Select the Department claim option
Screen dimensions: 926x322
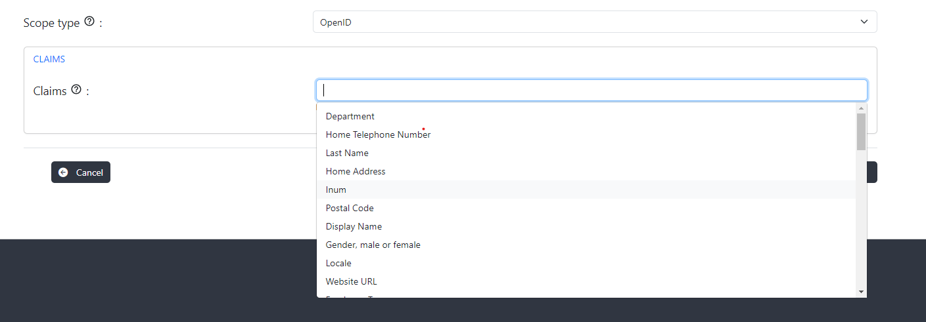pos(350,116)
